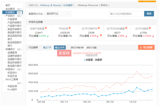
Task: Open 新品热销排行 page
Action: (x=15, y=29)
